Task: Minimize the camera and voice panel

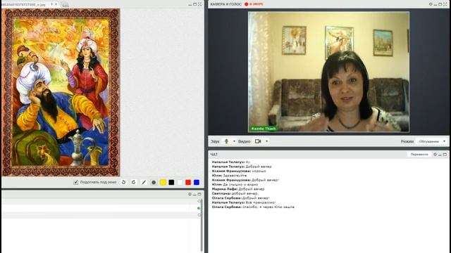Action: coord(435,4)
